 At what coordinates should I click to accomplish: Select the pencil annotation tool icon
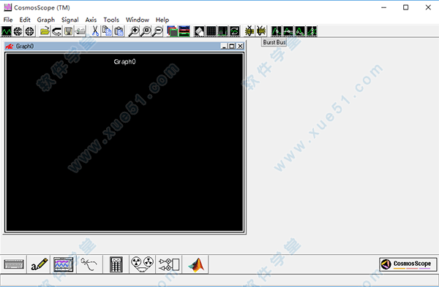pyautogui.click(x=39, y=264)
